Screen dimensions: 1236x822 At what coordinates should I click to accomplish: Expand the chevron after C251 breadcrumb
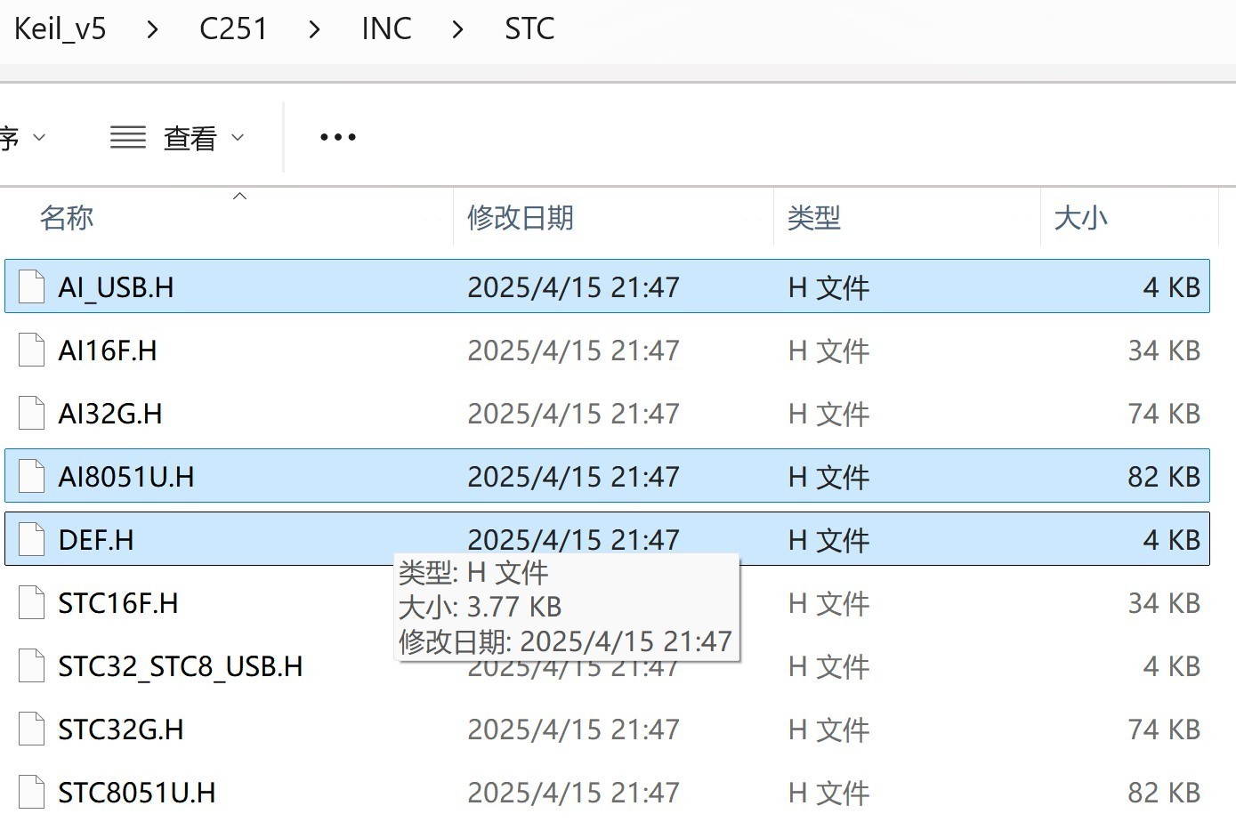[x=314, y=29]
